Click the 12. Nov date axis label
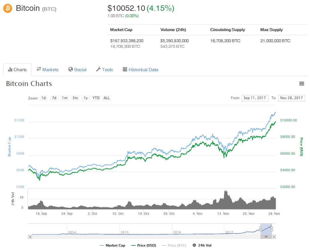The height and width of the screenshot is (250, 310). pyautogui.click(x=223, y=214)
